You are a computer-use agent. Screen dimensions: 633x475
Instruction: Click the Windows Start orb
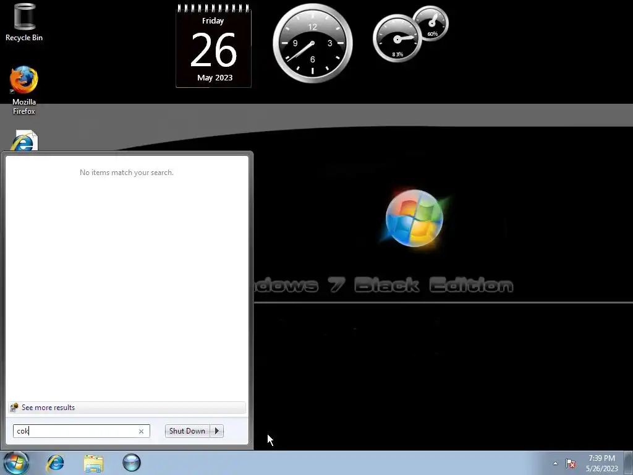click(16, 463)
